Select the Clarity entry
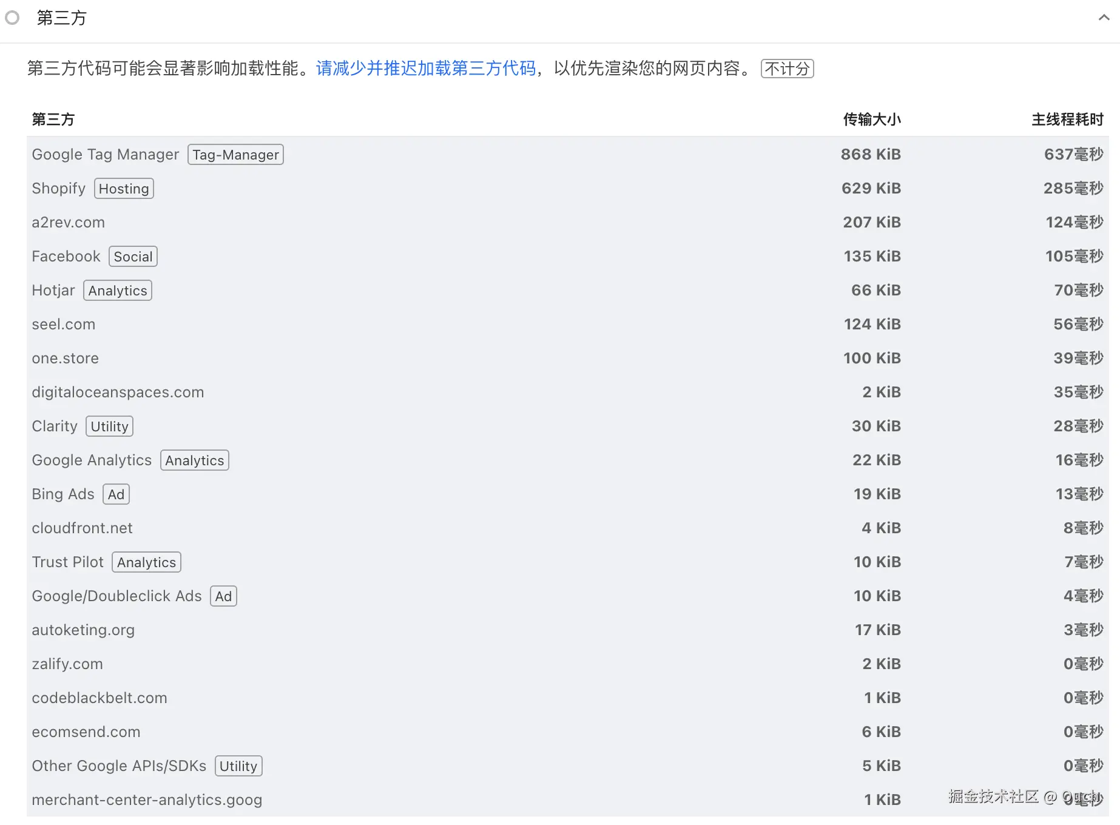The height and width of the screenshot is (825, 1120). point(55,426)
